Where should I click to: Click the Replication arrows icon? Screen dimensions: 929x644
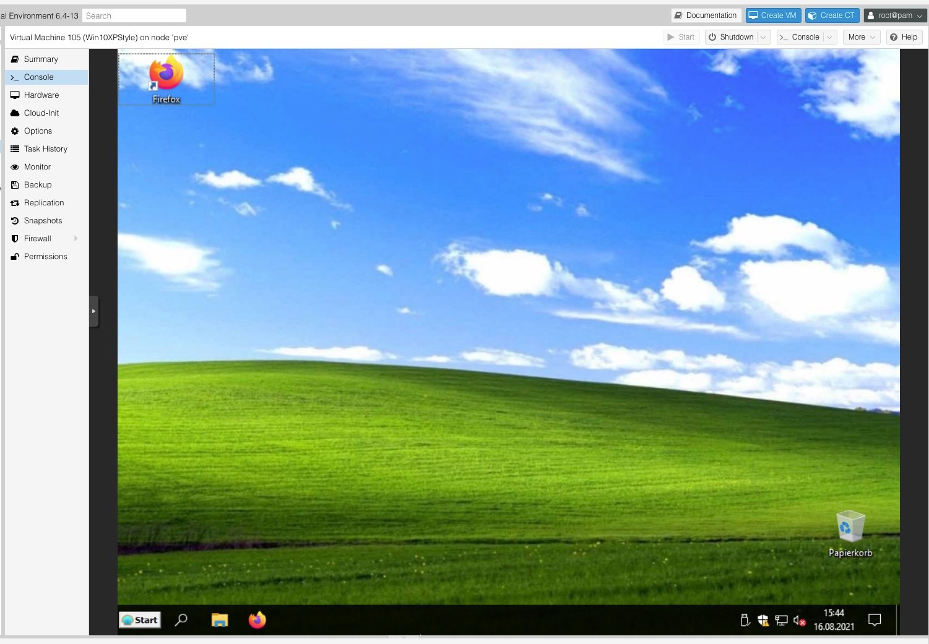[15, 203]
